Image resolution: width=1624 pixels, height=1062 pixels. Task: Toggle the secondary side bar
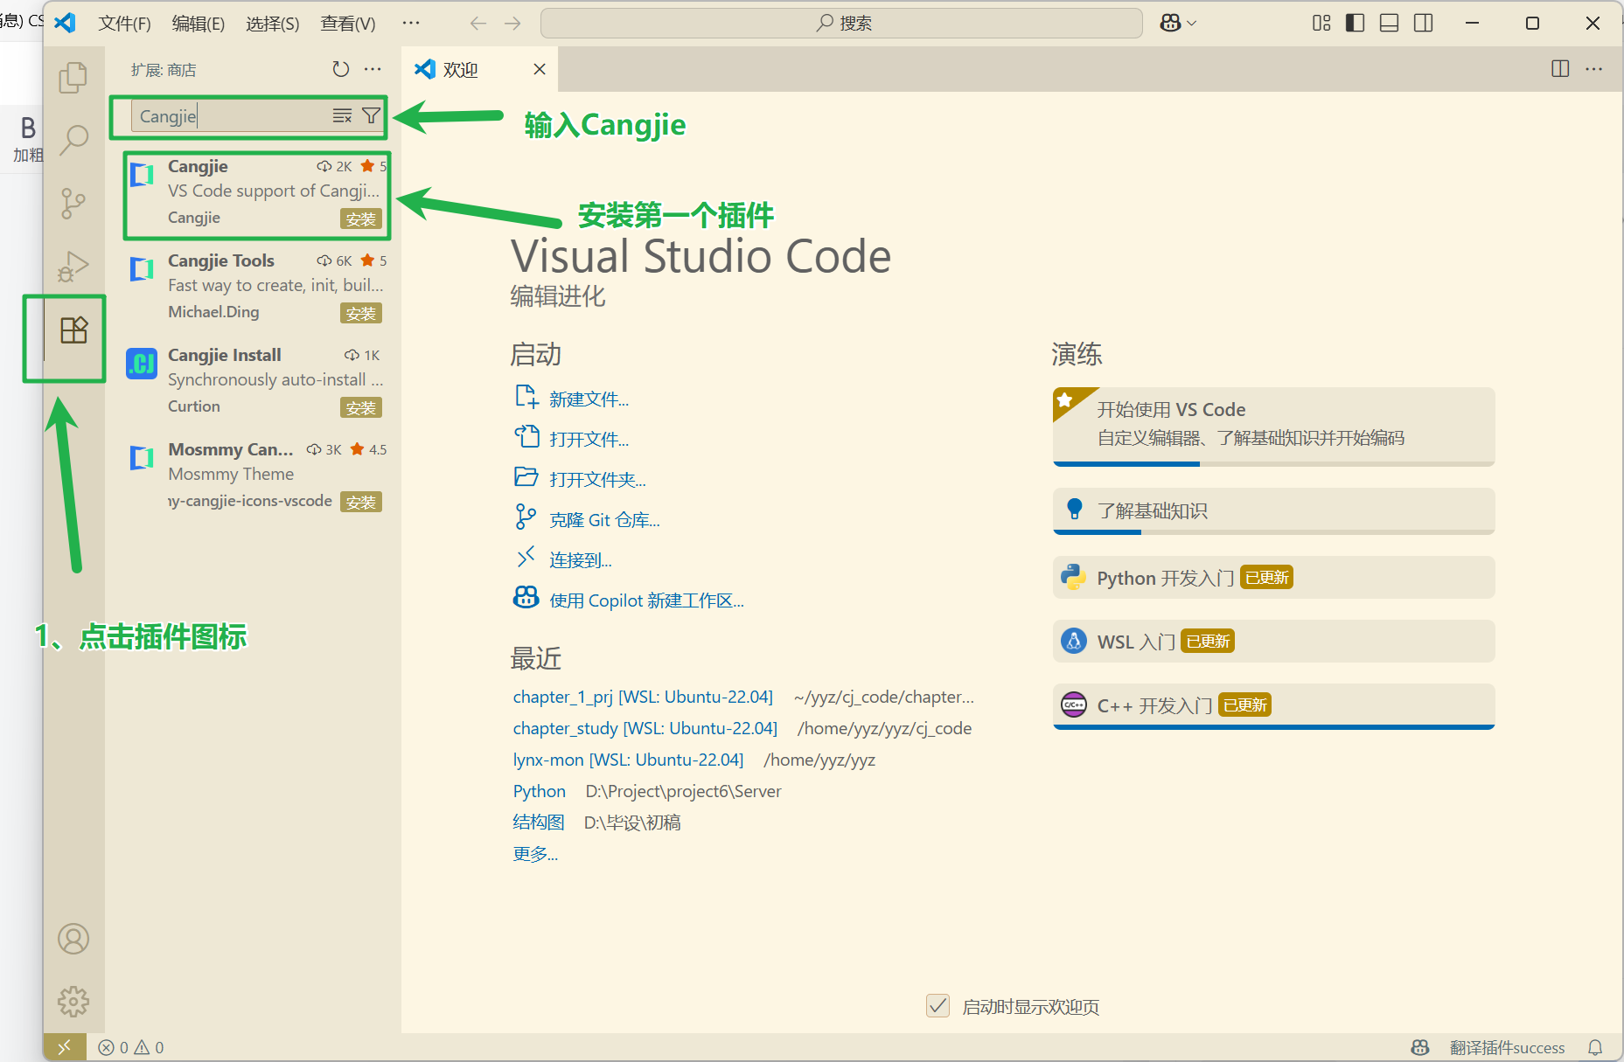point(1423,24)
